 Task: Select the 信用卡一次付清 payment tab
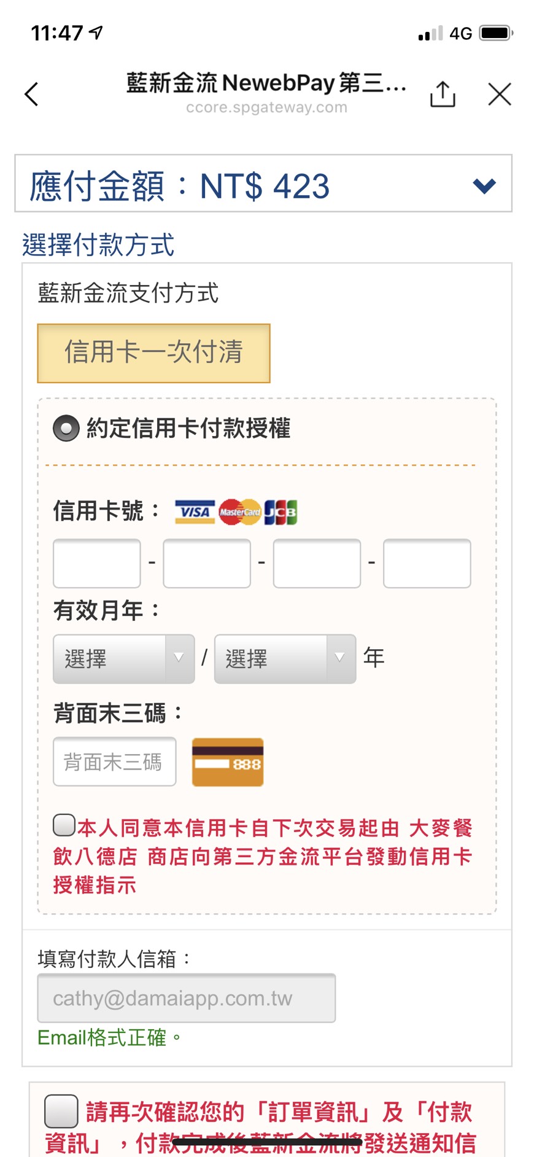[x=153, y=353]
